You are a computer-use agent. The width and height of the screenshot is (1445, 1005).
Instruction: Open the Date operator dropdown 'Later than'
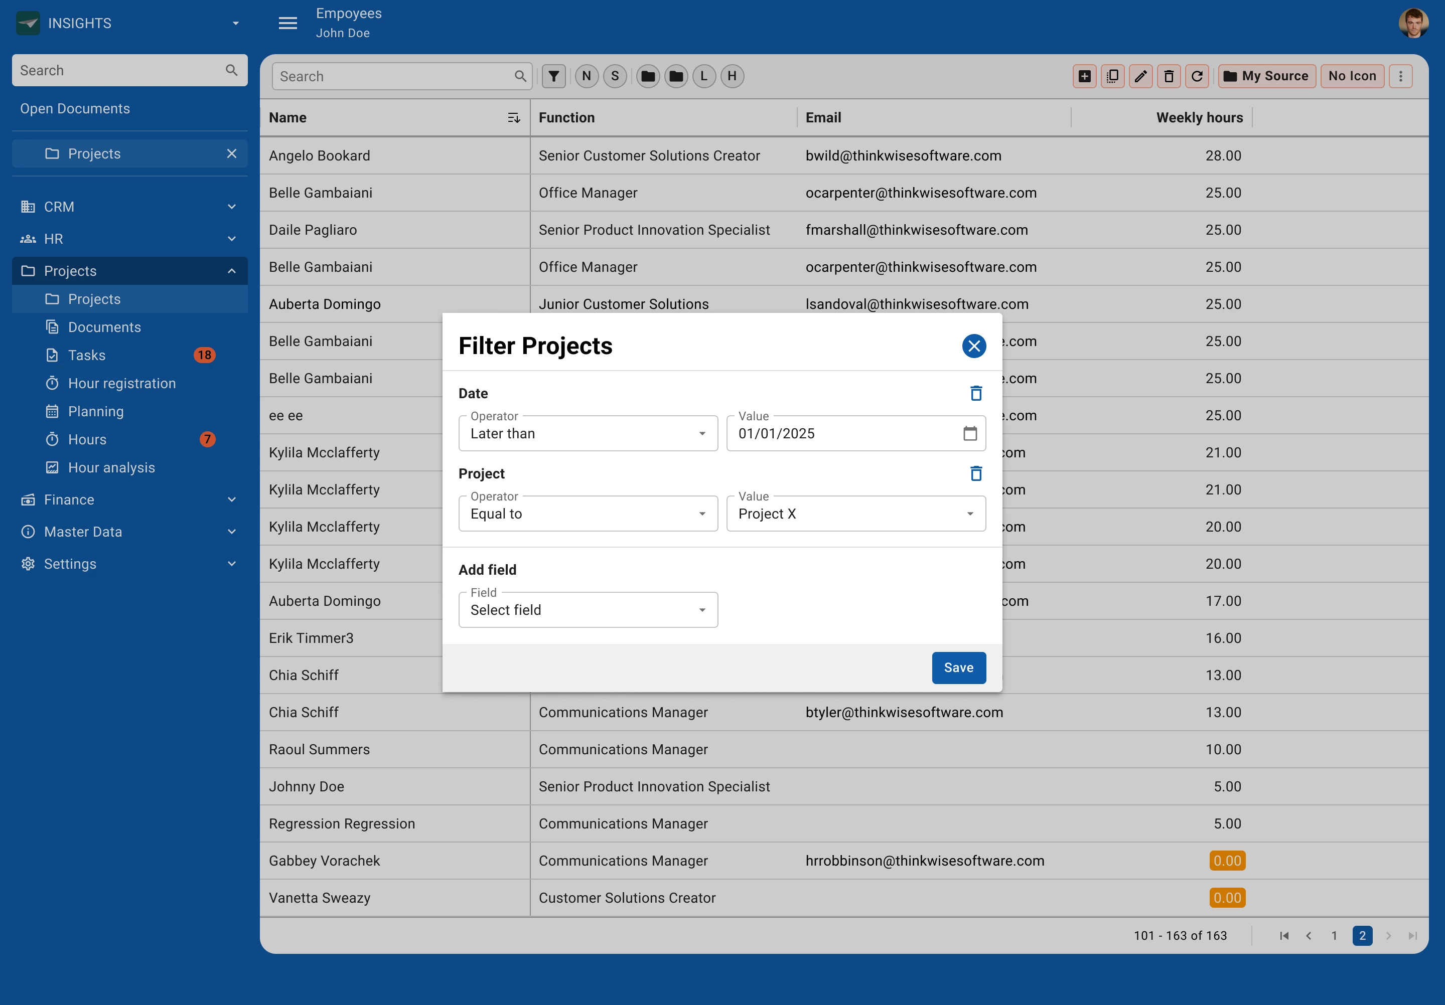click(x=588, y=433)
